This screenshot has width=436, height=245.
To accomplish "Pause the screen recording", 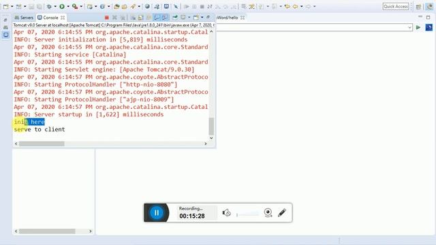I will pos(157,213).
